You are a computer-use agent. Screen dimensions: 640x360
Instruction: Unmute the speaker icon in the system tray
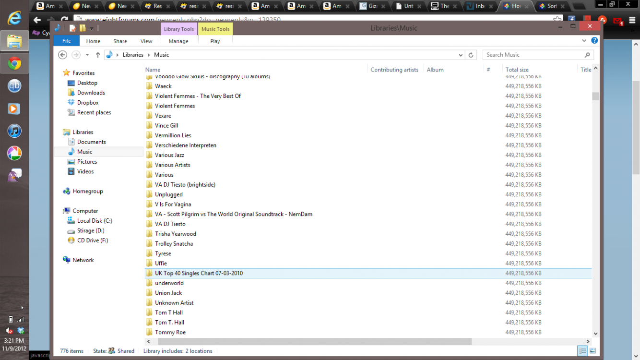pos(9,330)
